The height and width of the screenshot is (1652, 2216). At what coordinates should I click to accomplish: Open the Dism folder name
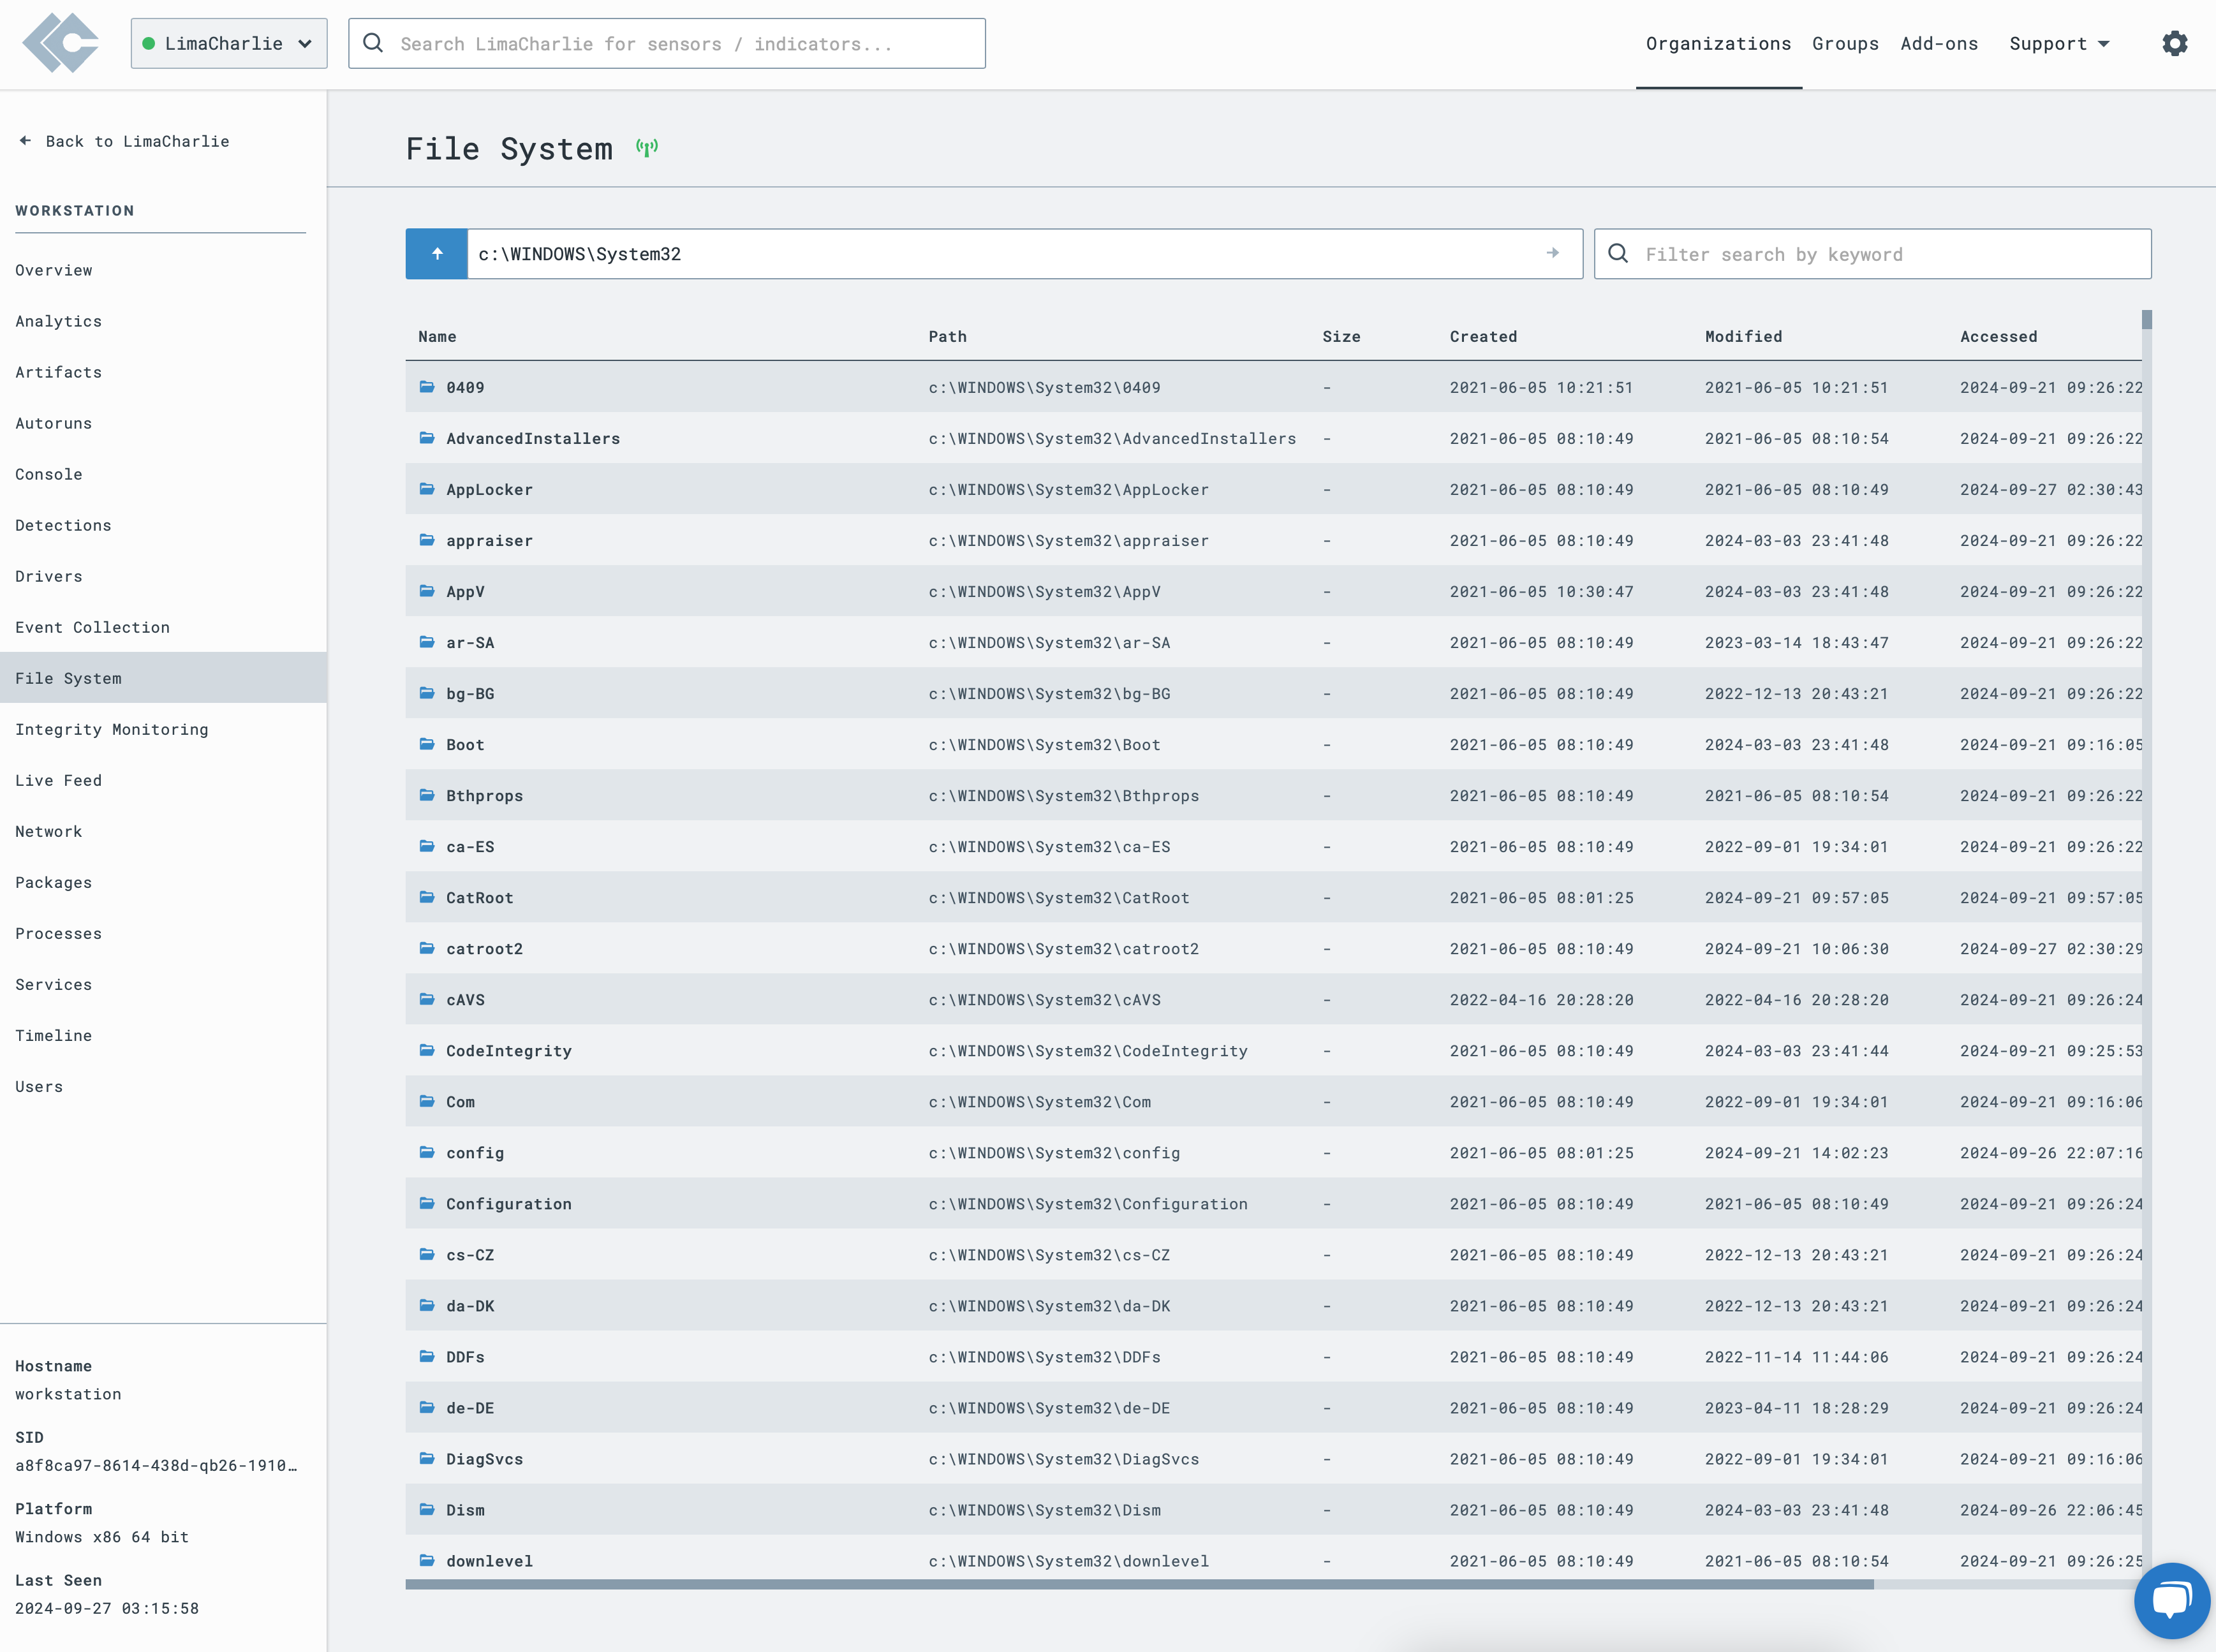coord(465,1510)
